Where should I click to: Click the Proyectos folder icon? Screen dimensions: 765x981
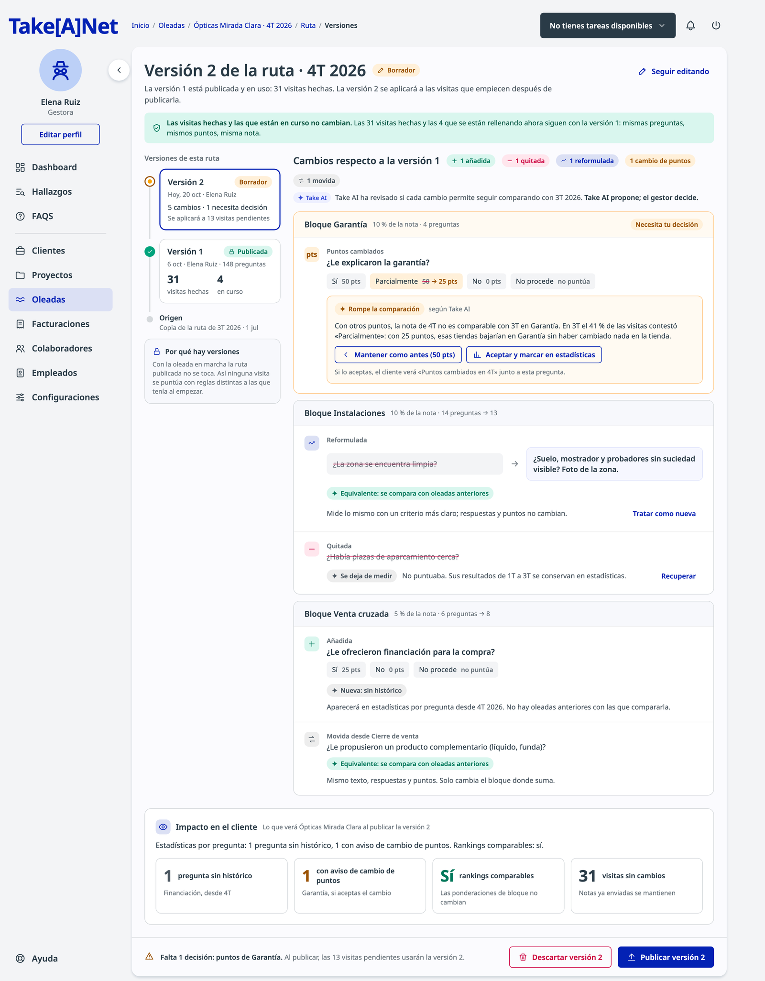click(20, 275)
